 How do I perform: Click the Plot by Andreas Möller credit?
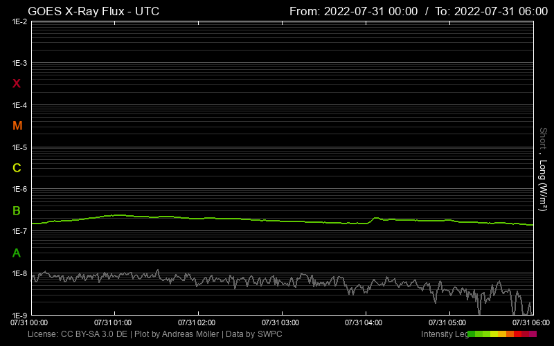177,334
